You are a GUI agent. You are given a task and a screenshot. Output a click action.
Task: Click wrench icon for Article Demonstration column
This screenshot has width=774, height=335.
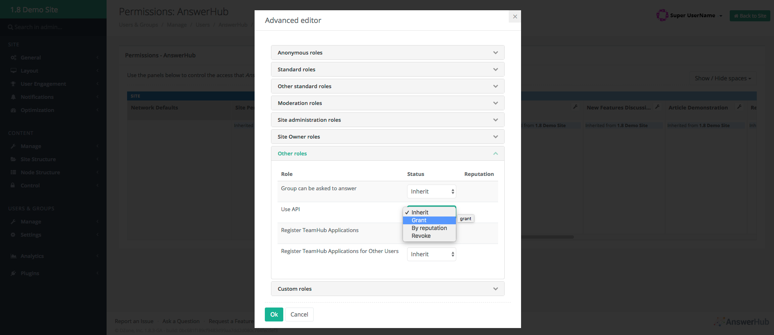point(739,107)
